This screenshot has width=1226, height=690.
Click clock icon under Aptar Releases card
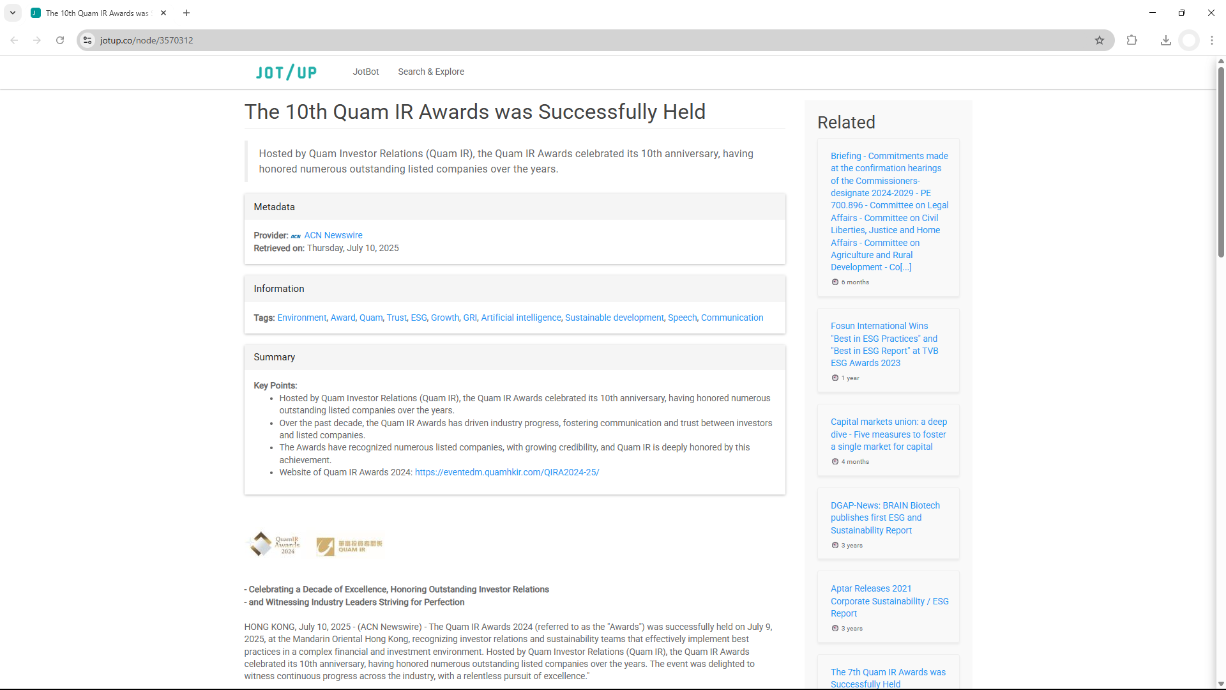tap(835, 628)
